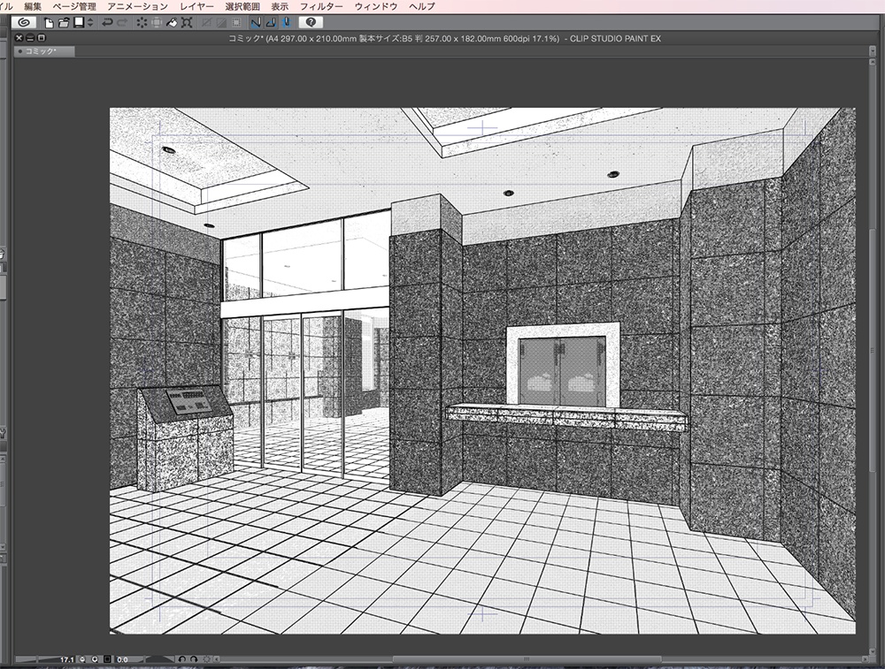Save the current document
Viewport: 885px width, 669px height.
pos(79,23)
